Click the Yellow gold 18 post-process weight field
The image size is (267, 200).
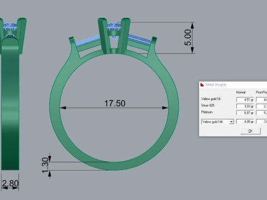(x=261, y=99)
